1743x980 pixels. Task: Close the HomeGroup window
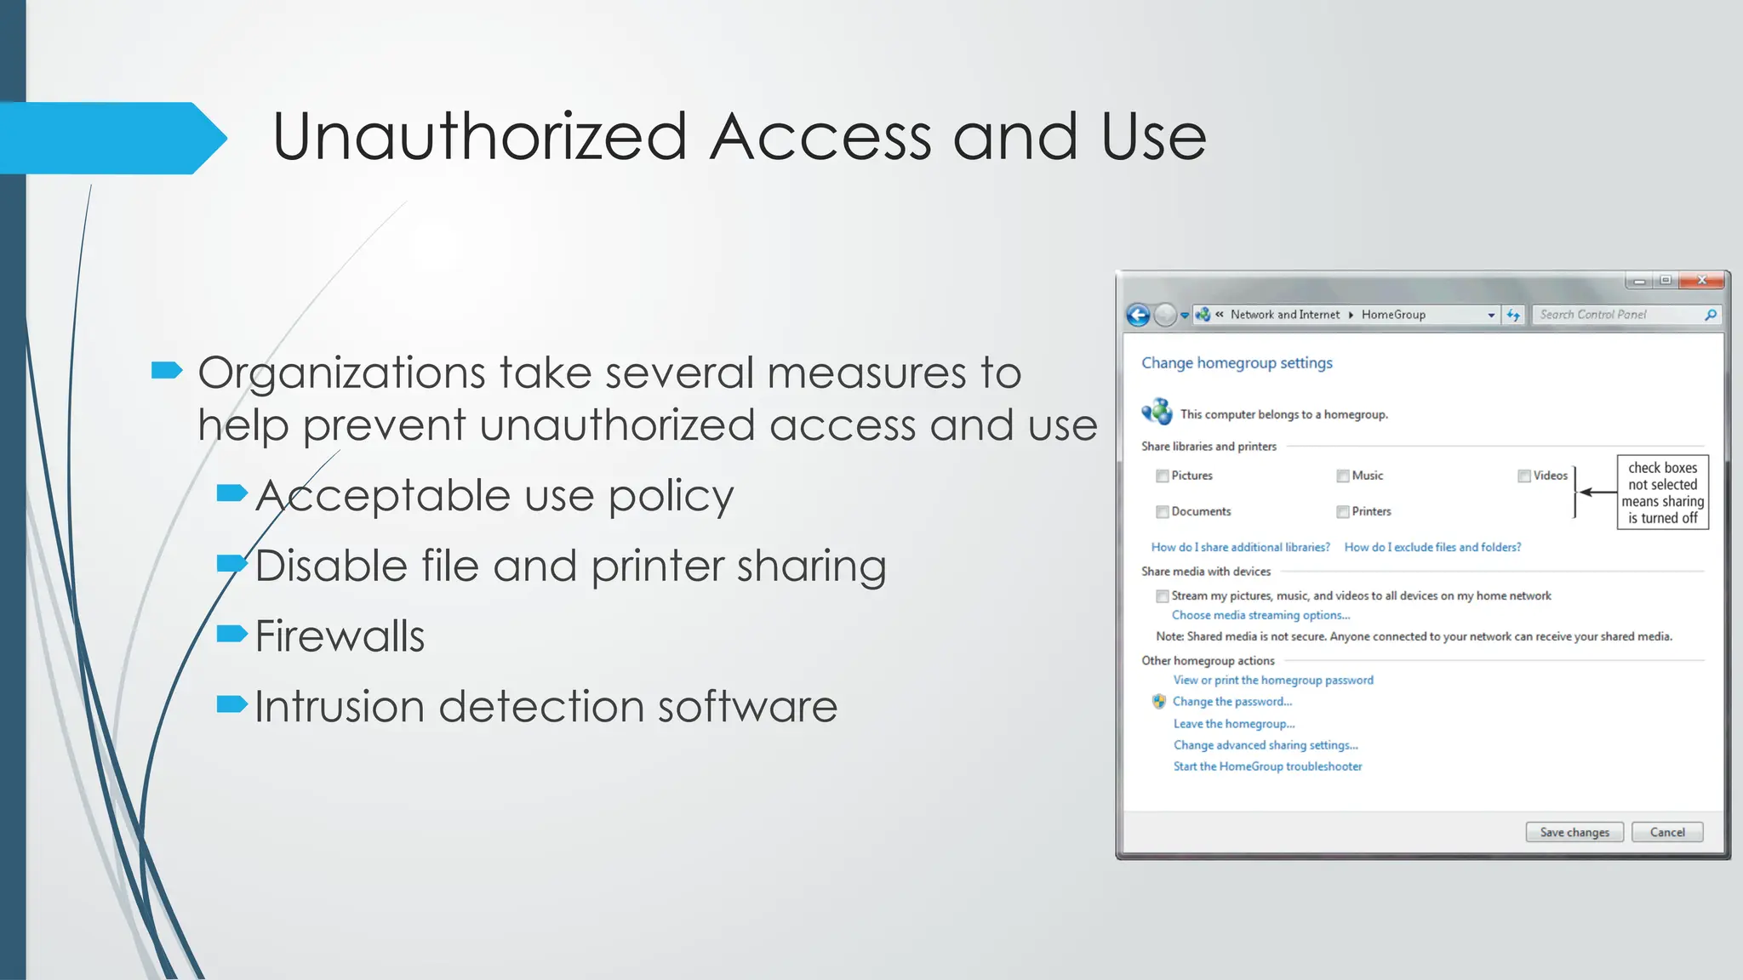click(x=1702, y=280)
